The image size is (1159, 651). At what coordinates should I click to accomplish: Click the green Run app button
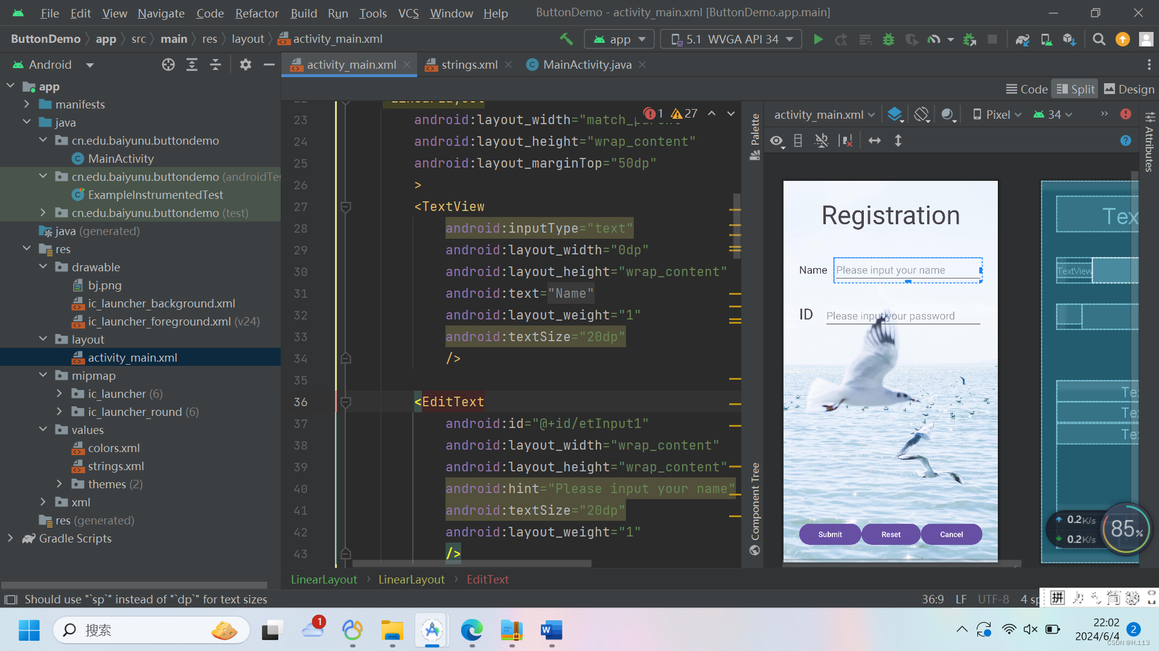(818, 40)
